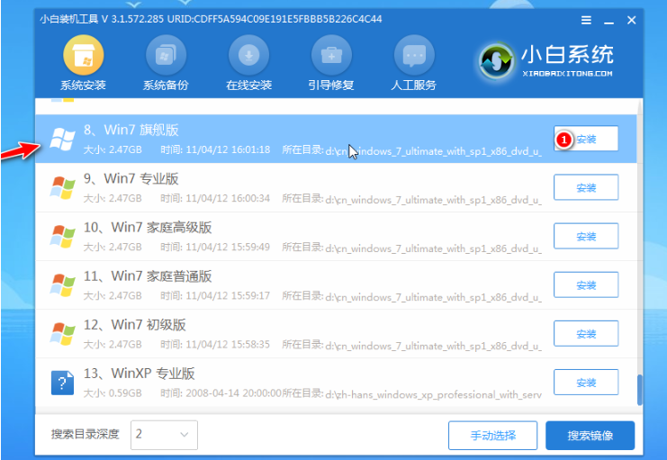The width and height of the screenshot is (667, 460).
Task: Open the hamburger menu in title bar
Action: [586, 20]
